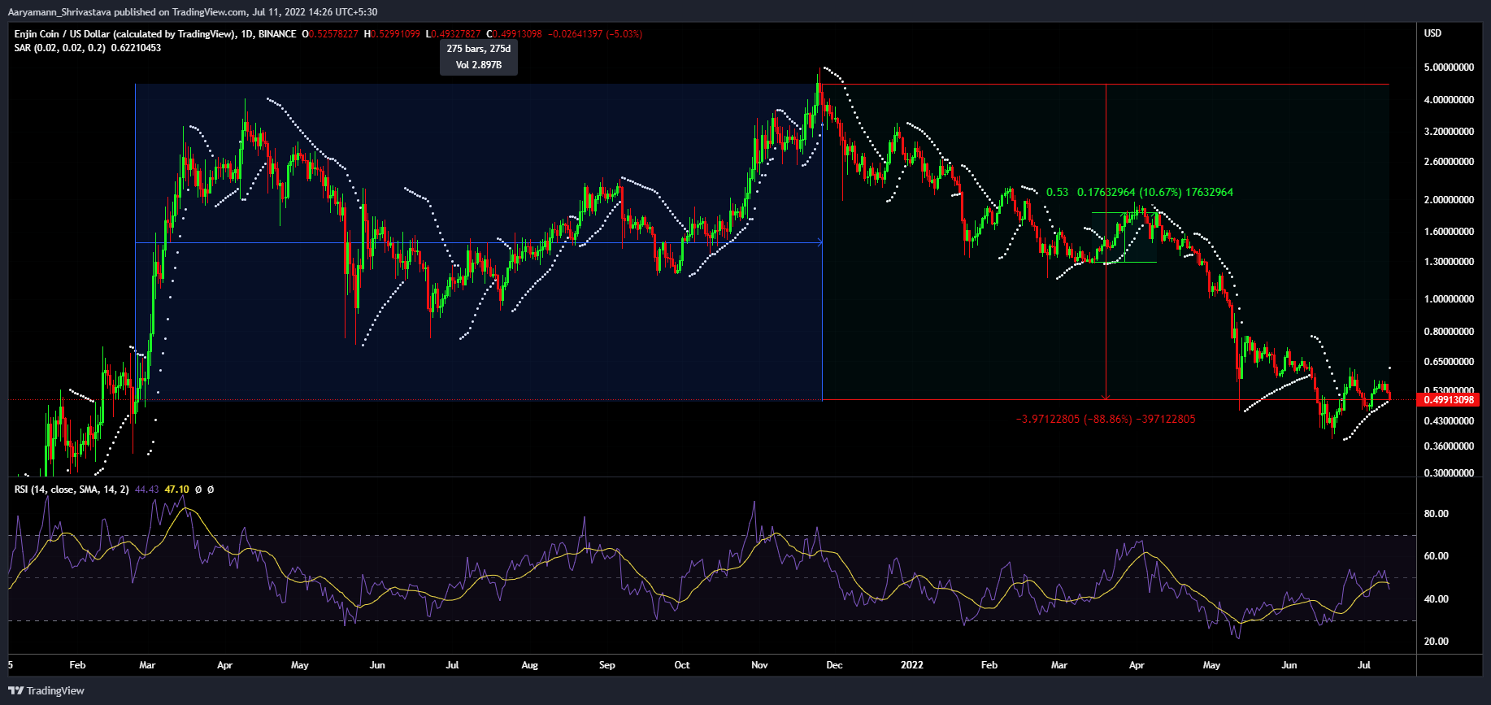This screenshot has width=1491, height=705.
Task: Click the red downward arrowhead of the measurement line
Action: [x=1106, y=396]
